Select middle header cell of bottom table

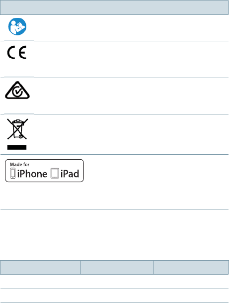pyautogui.click(x=117, y=267)
